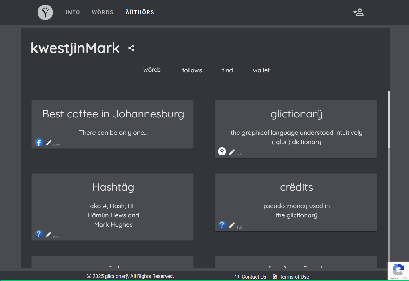The height and width of the screenshot is (281, 409).
Task: Open the wallet tab
Action: pyautogui.click(x=261, y=70)
